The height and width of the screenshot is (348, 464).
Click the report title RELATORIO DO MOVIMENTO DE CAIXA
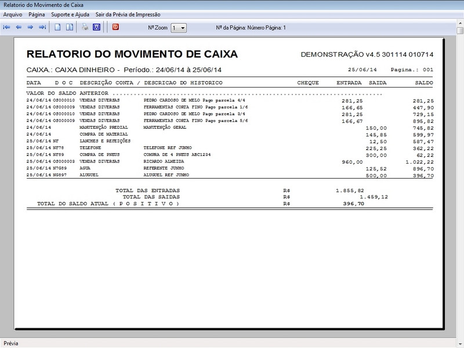pyautogui.click(x=132, y=55)
